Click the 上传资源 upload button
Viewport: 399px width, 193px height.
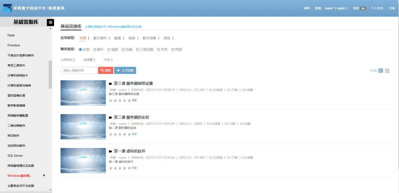coord(125,70)
